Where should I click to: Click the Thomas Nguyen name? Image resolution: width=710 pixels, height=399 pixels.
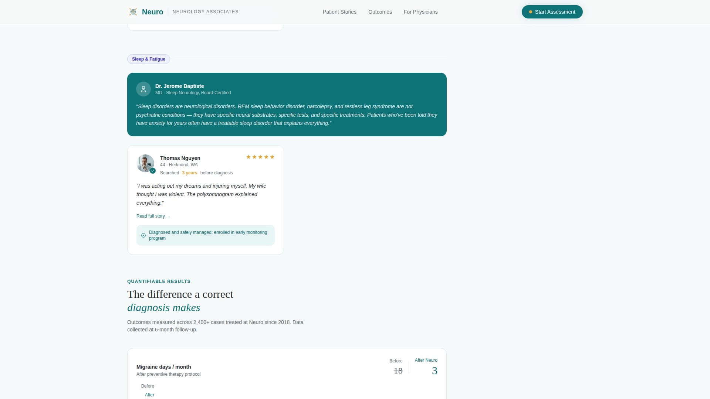point(180,158)
